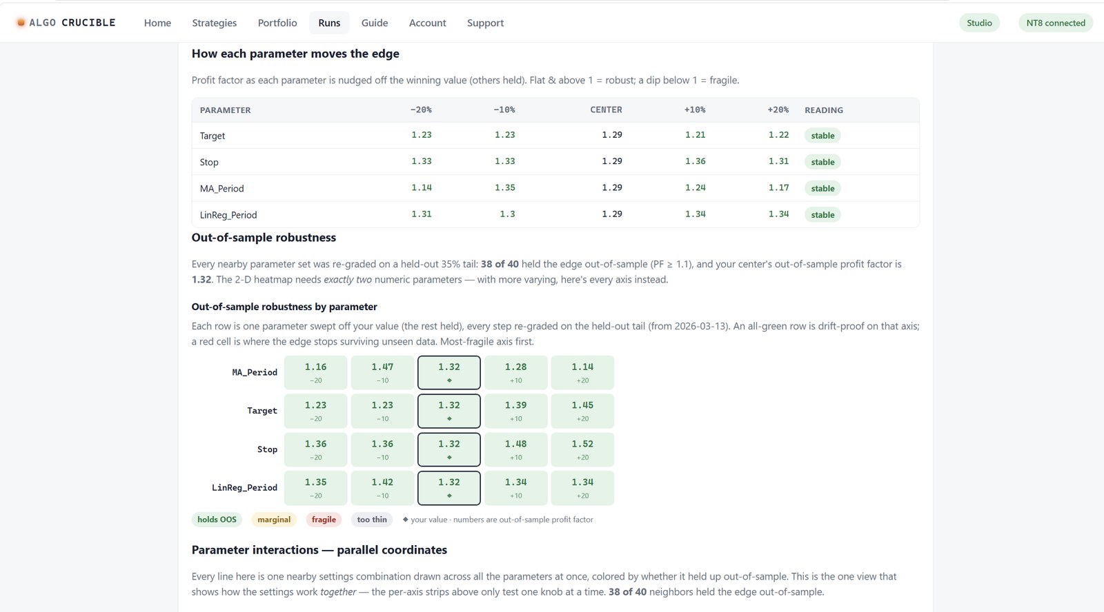Click the Out-of-sample robustness heading
The height and width of the screenshot is (612, 1104).
264,238
